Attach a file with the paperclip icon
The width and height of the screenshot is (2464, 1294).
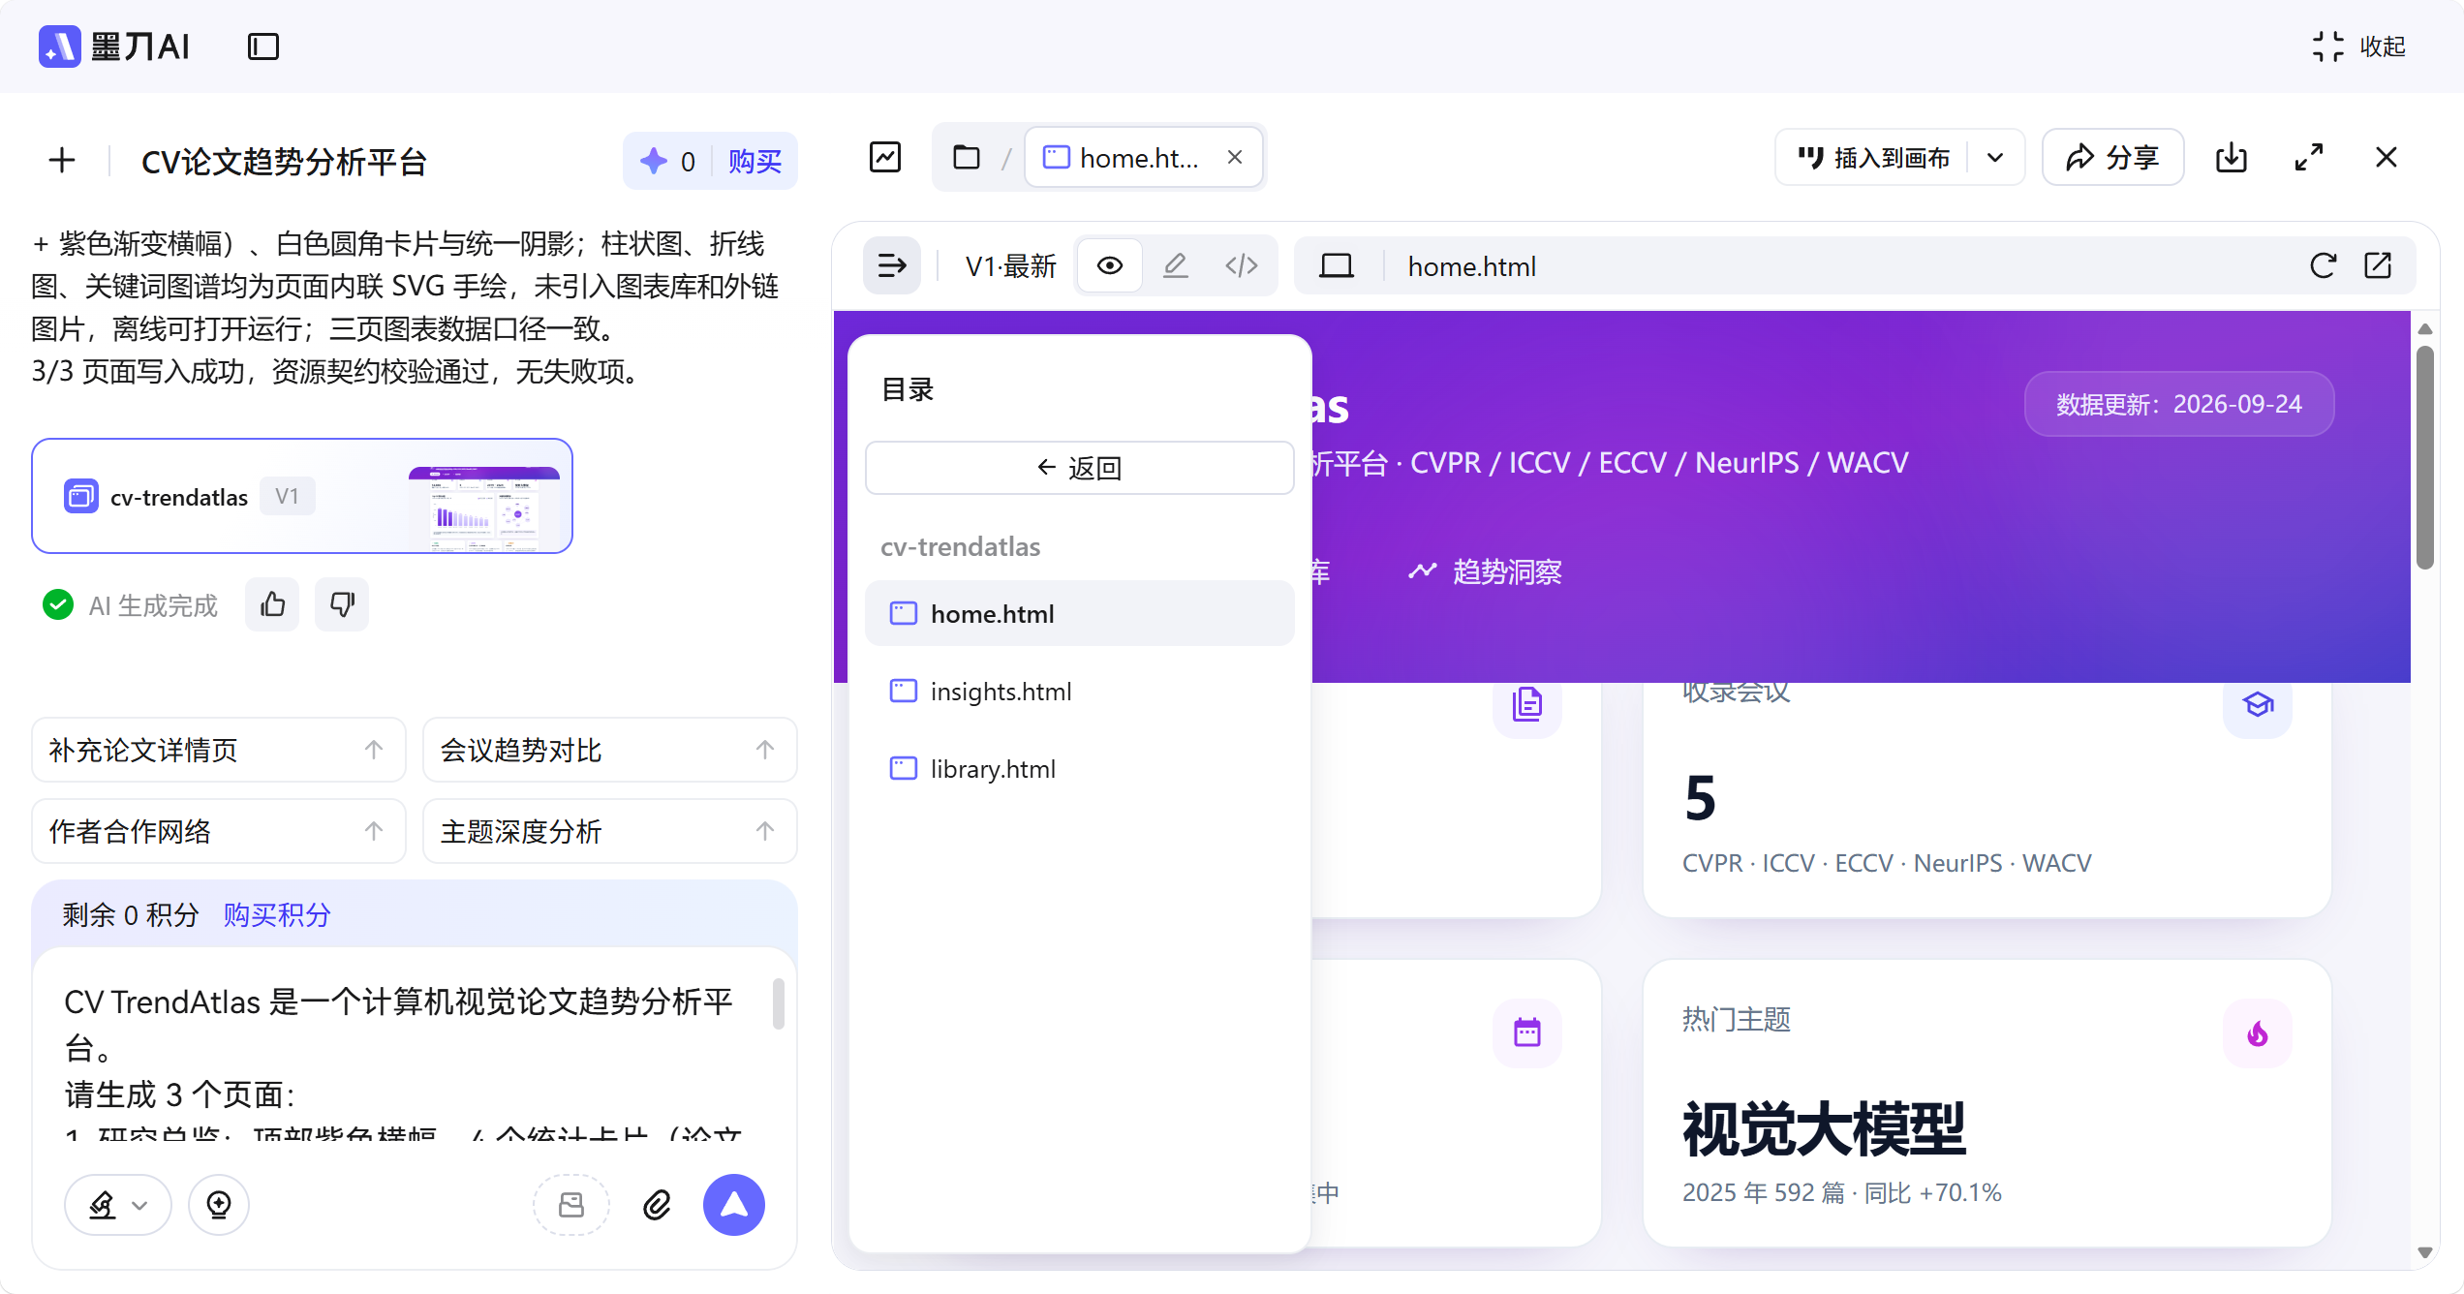coord(657,1205)
